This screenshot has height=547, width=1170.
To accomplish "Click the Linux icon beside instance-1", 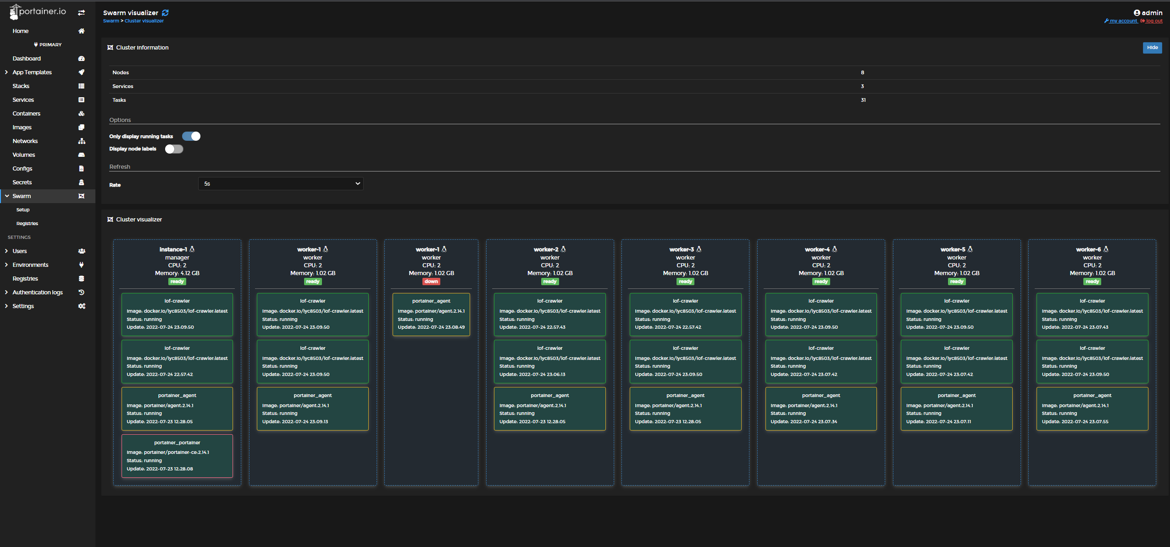I will click(x=192, y=249).
